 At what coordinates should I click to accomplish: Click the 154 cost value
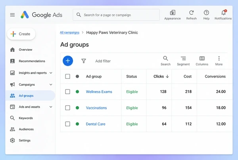point(188,108)
